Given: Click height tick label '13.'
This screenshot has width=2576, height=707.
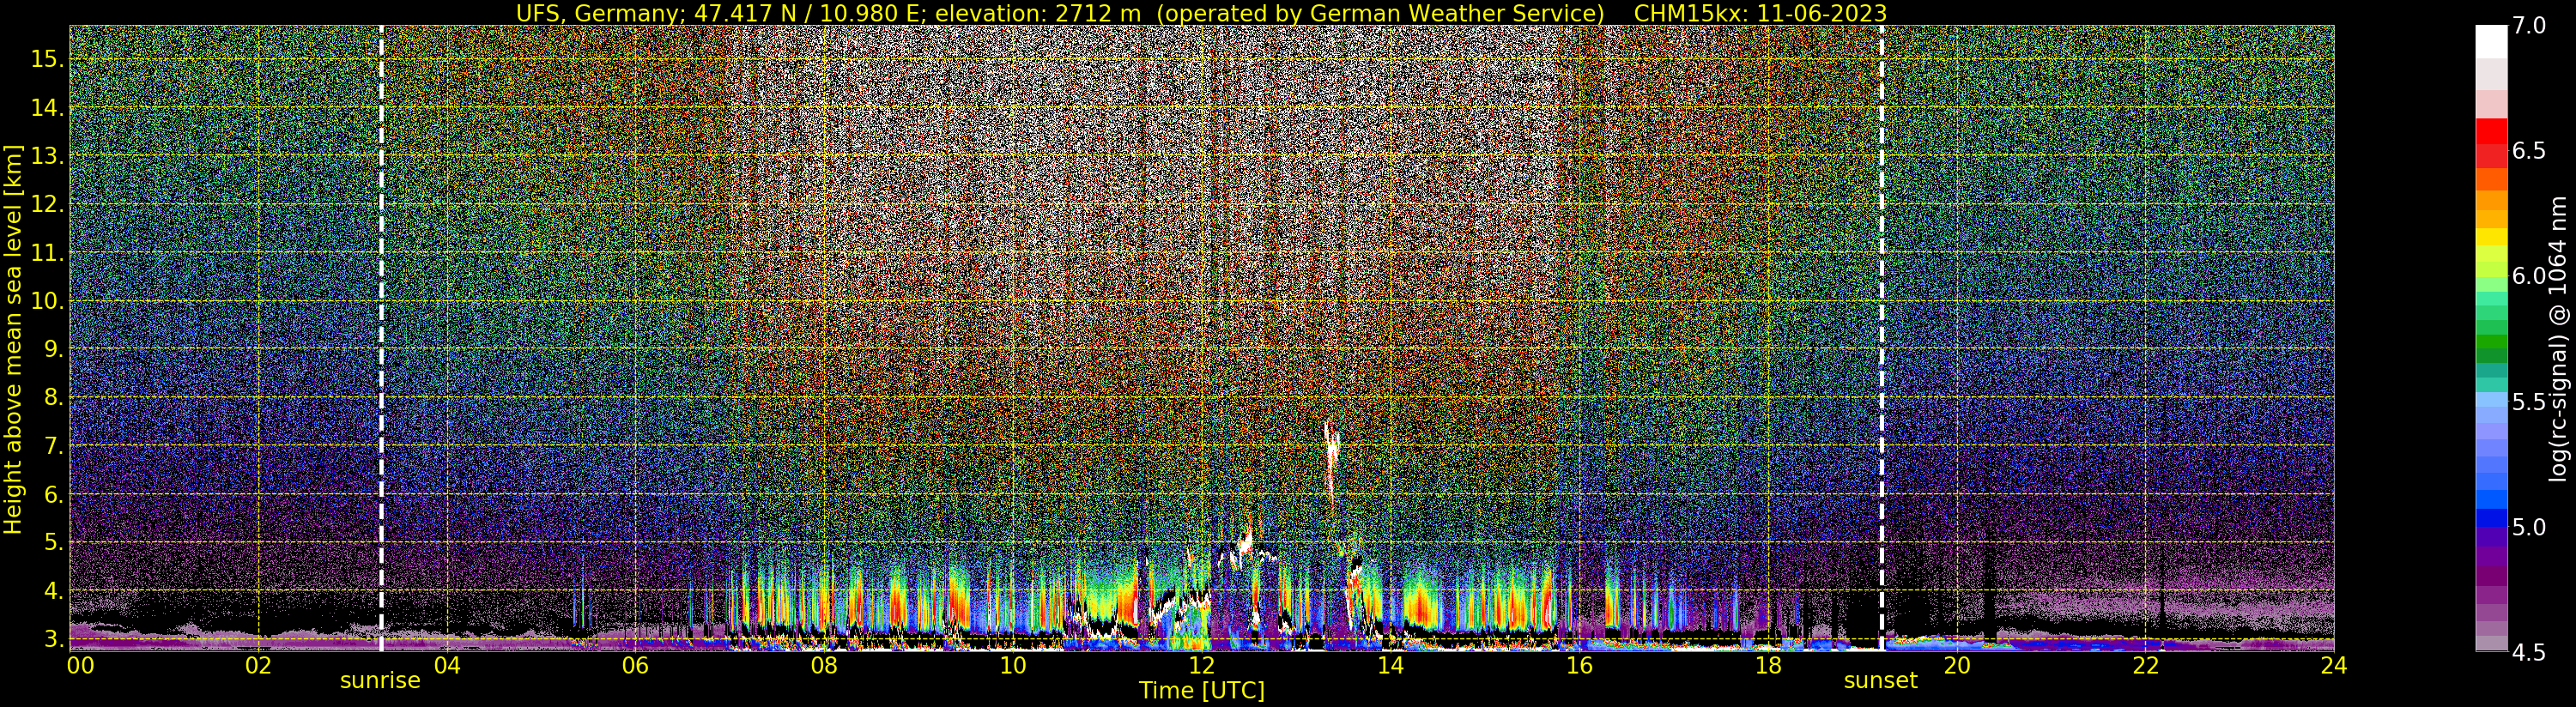Looking at the screenshot, I should tap(48, 156).
